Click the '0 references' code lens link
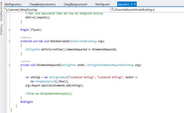 pyautogui.click(x=26, y=38)
